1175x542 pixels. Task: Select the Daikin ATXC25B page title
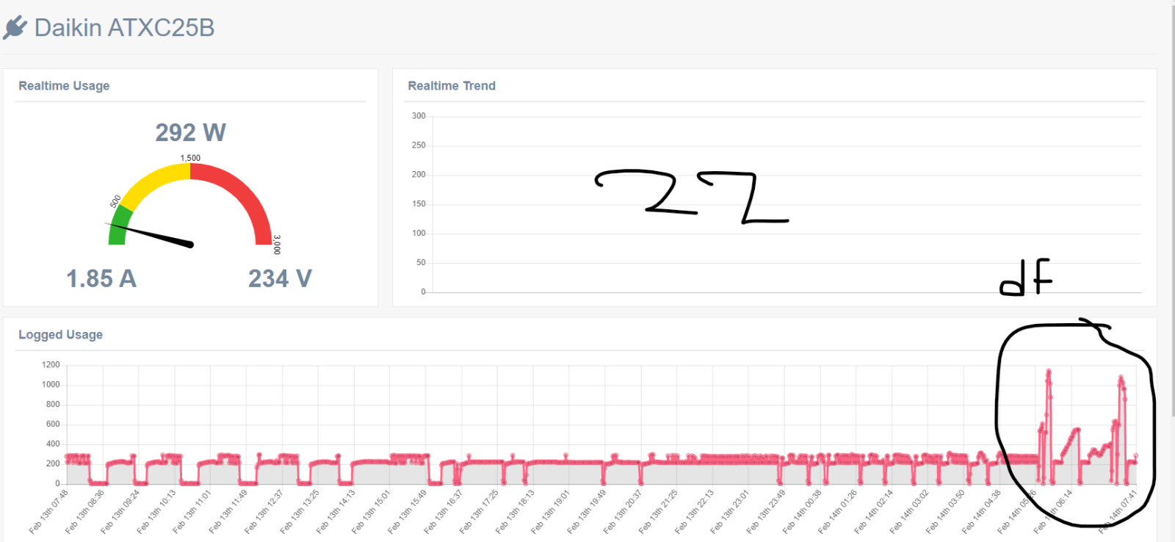[x=124, y=28]
